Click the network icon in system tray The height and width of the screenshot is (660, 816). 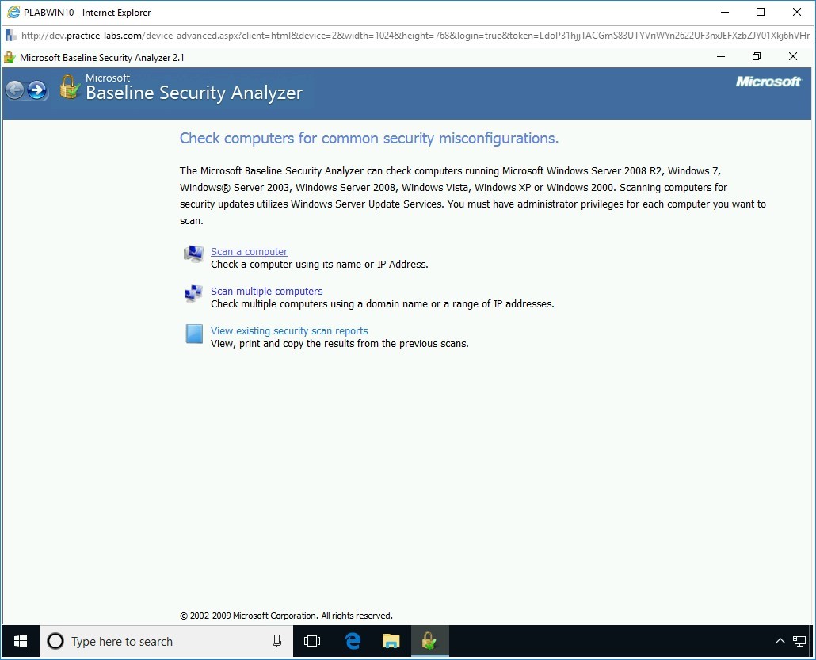click(799, 641)
